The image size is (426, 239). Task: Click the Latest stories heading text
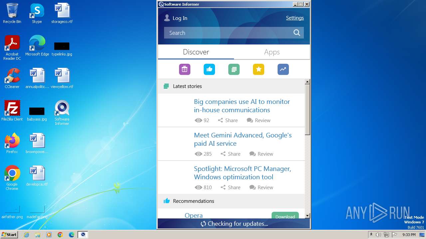coord(187,86)
